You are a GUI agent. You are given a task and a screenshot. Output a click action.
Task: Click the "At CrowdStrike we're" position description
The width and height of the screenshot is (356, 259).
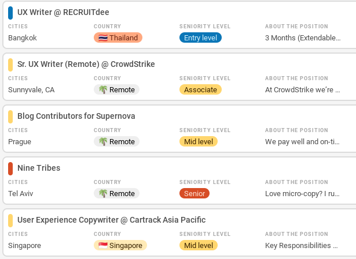coord(302,90)
